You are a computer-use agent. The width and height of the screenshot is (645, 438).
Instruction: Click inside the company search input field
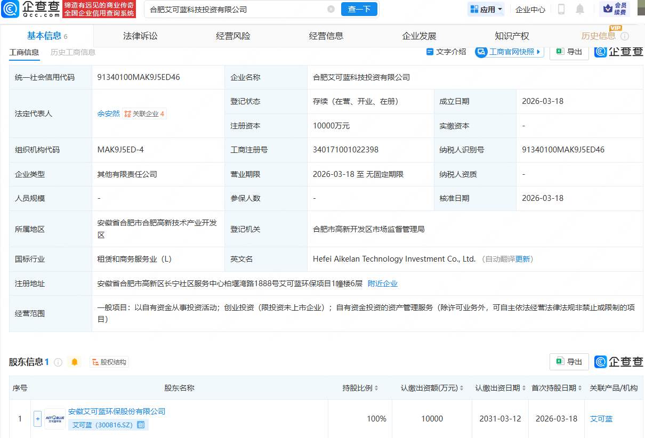click(213, 9)
